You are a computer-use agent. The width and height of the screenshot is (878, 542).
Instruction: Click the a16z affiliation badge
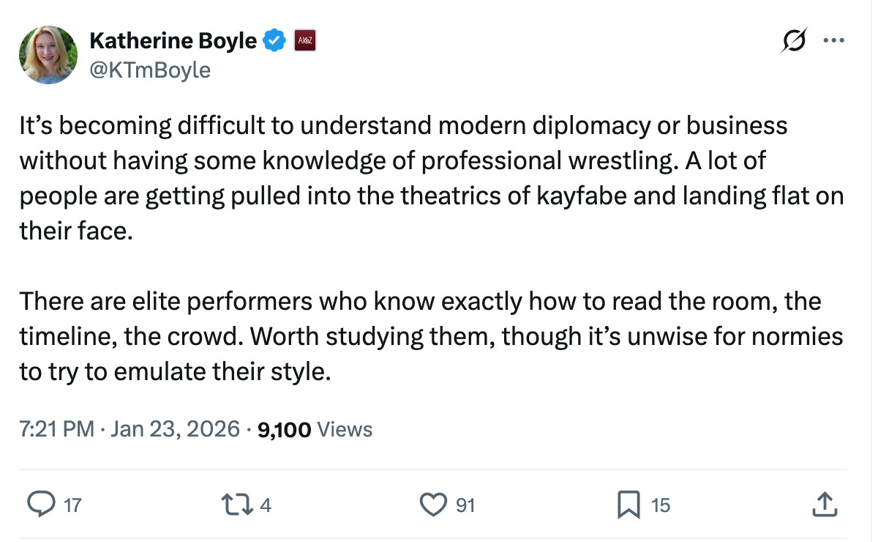pos(304,41)
